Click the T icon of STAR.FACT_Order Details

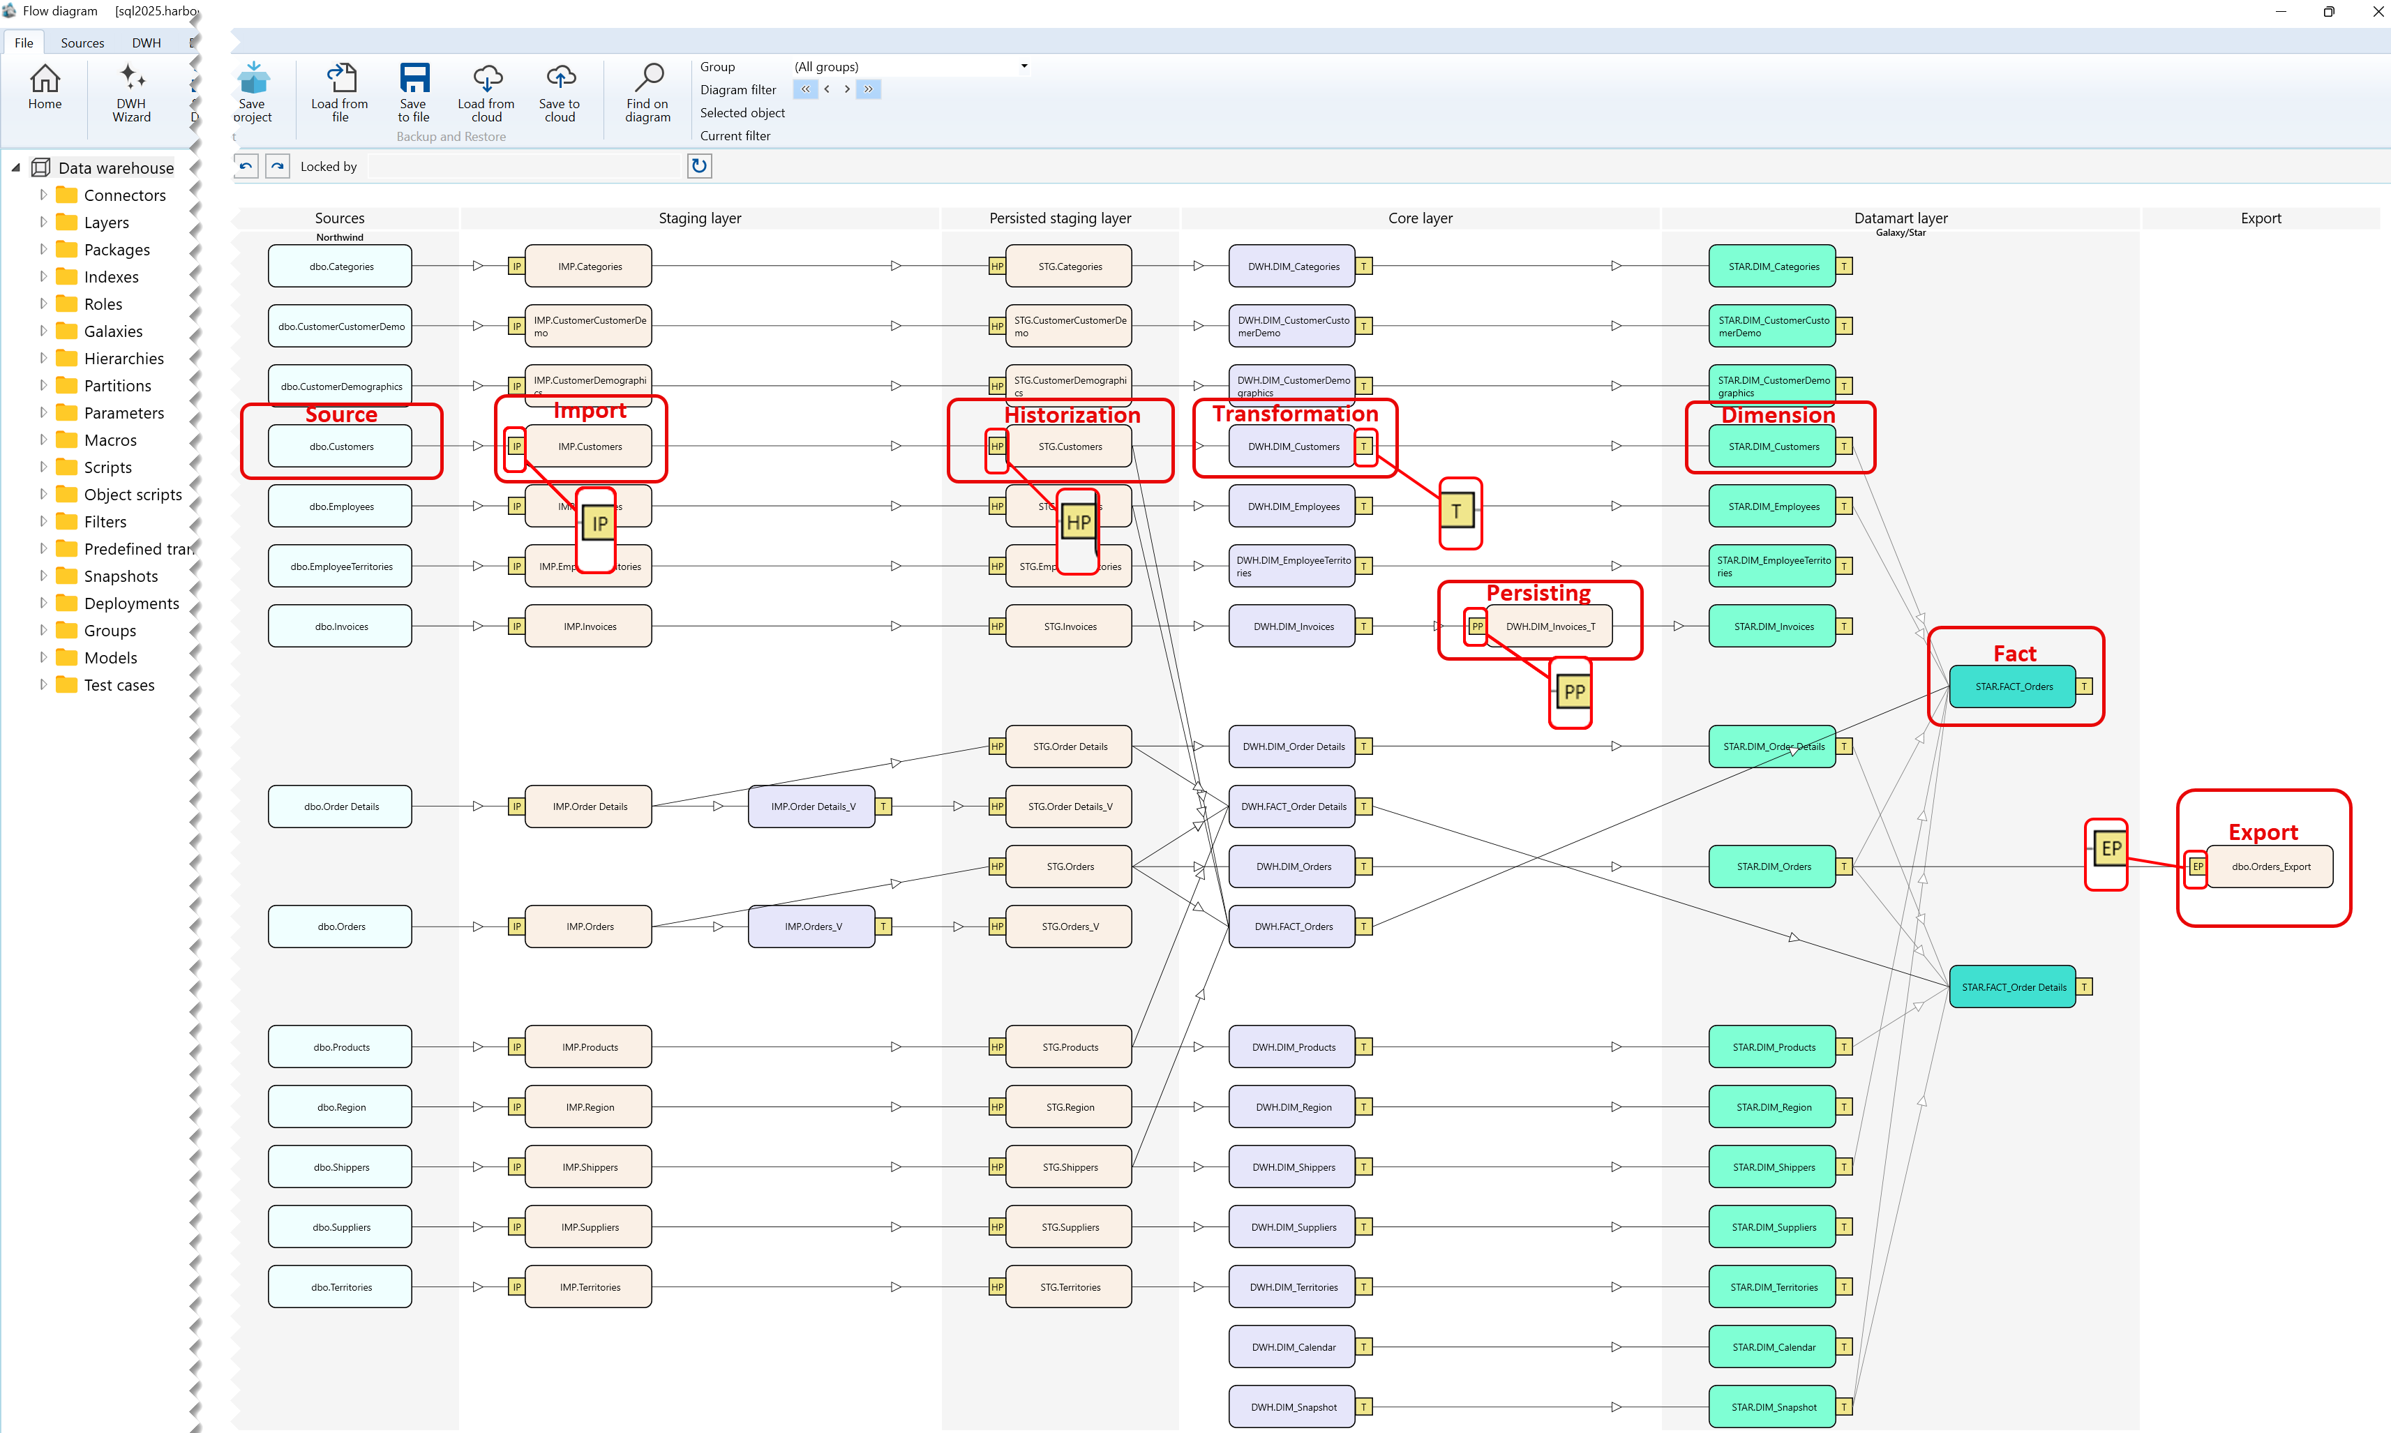click(x=2084, y=987)
